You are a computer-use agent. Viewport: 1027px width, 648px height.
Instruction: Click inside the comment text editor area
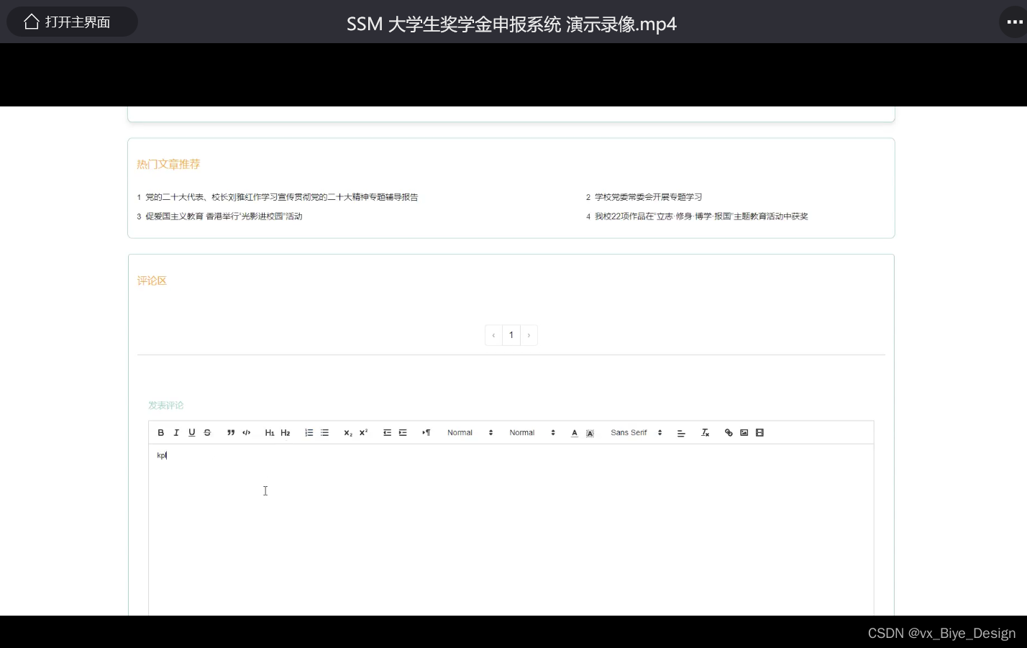[x=511, y=530]
